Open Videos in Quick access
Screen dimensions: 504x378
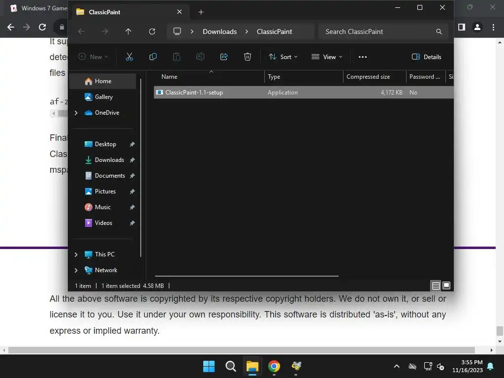pos(103,223)
